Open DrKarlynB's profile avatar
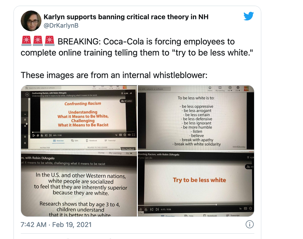This screenshot has width=303, height=239. pos(31,21)
